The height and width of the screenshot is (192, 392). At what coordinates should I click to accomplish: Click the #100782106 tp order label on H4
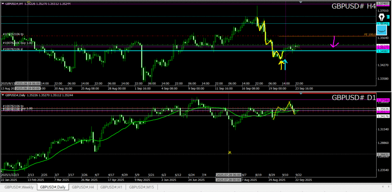coord(13,34)
